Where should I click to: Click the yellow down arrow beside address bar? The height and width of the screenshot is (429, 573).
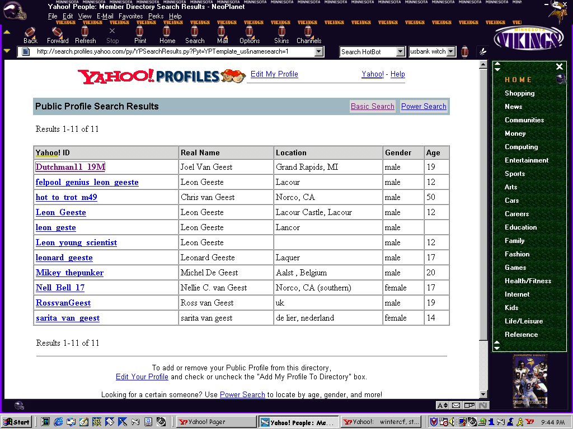click(x=7, y=51)
